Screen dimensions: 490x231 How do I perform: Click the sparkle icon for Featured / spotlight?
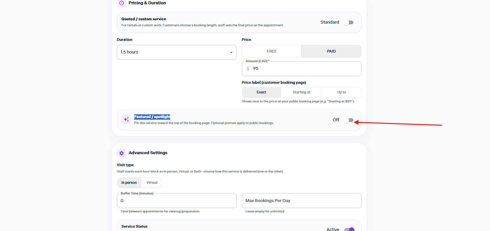pyautogui.click(x=126, y=119)
